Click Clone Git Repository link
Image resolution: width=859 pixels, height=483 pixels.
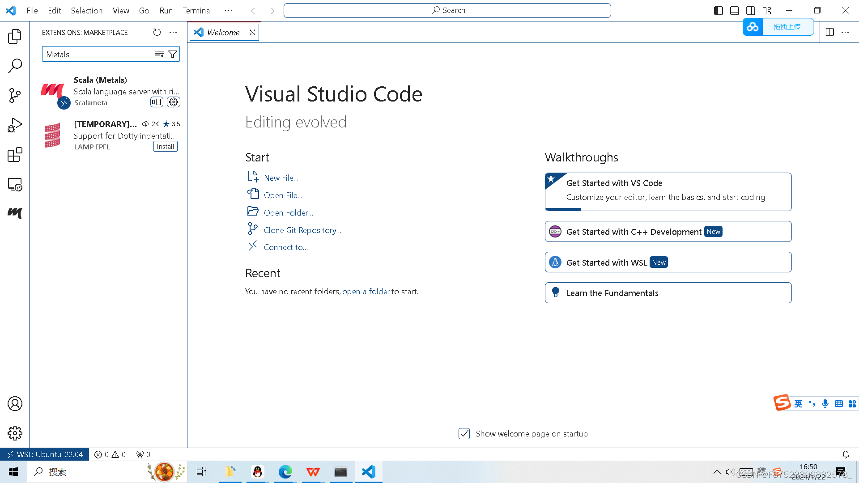(302, 230)
